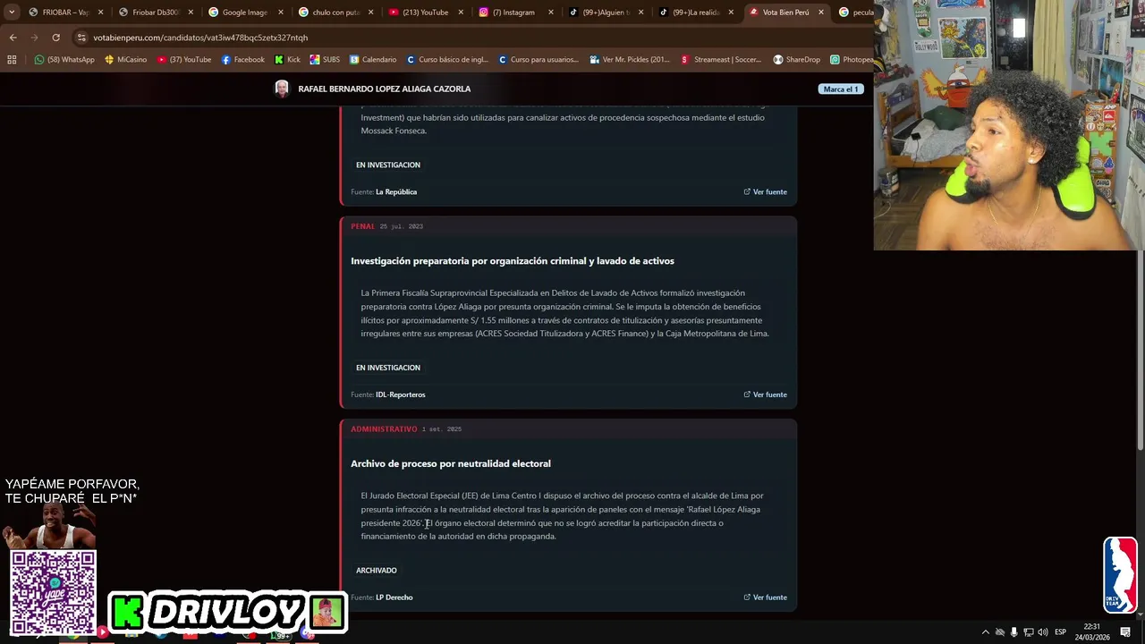This screenshot has width=1145, height=644.
Task: Open the (58) WhatsApp bookmark
Action: [x=64, y=60]
